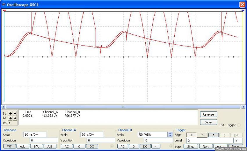Viewport: 247px width, 151px height.
Task: Move cursor T1 right with arrow
Action: click(x=15, y=114)
